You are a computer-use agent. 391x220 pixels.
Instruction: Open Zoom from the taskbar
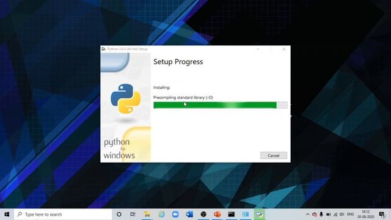pyautogui.click(x=175, y=215)
